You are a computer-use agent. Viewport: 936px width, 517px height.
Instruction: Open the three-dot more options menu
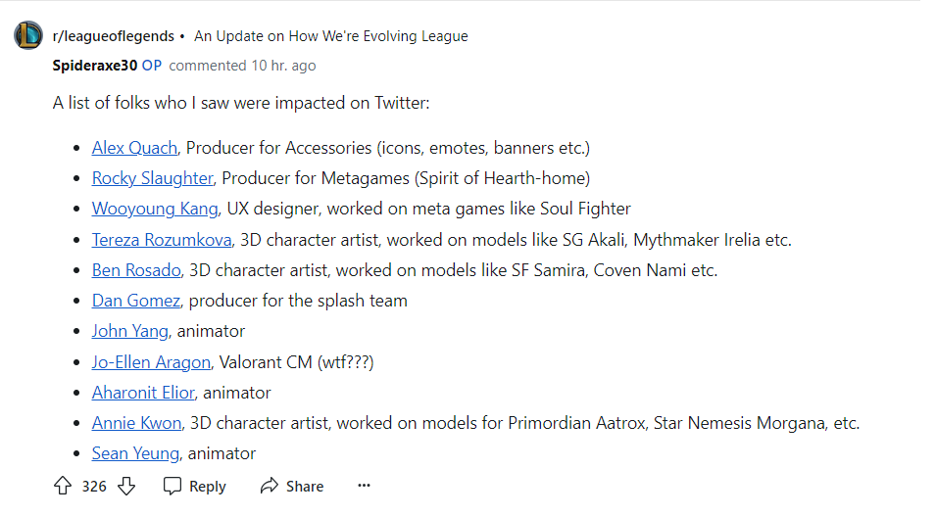364,486
